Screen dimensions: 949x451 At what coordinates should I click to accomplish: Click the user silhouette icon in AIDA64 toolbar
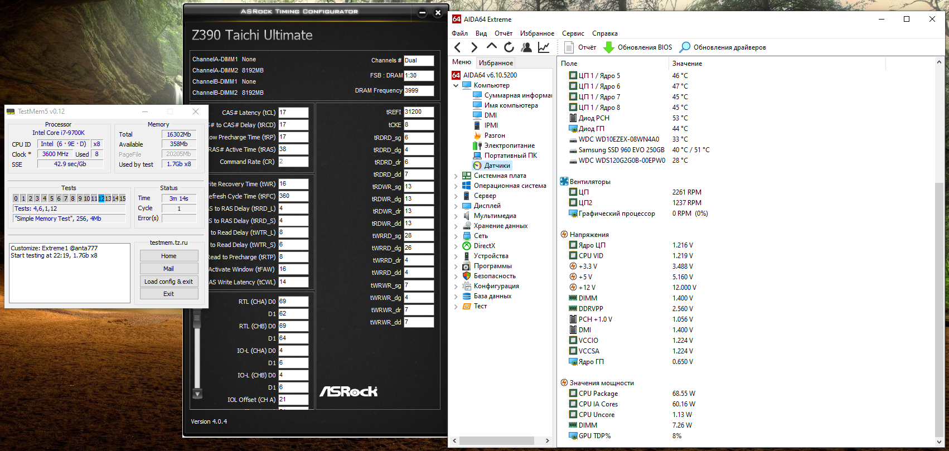pyautogui.click(x=526, y=47)
